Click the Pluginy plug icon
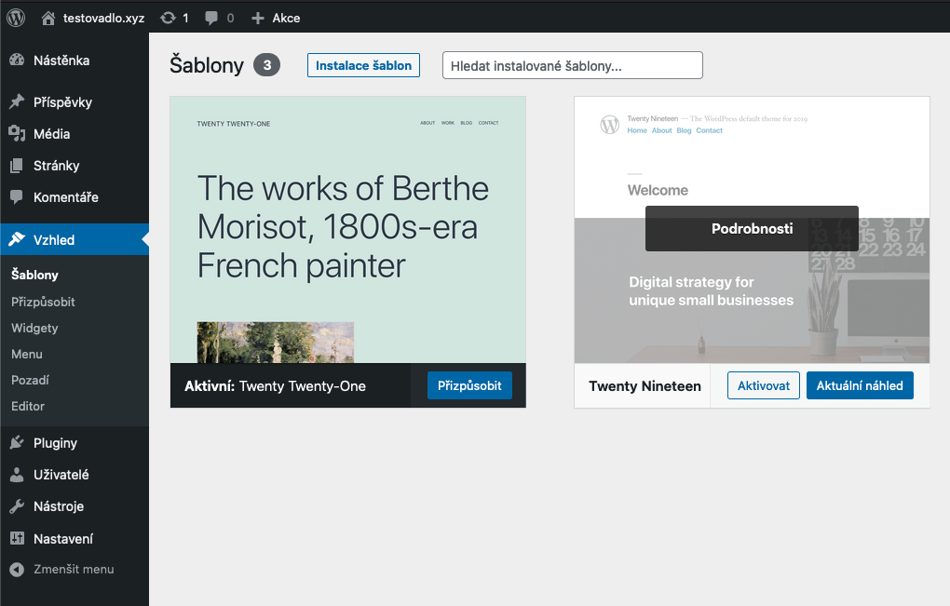The image size is (950, 606). (x=17, y=443)
